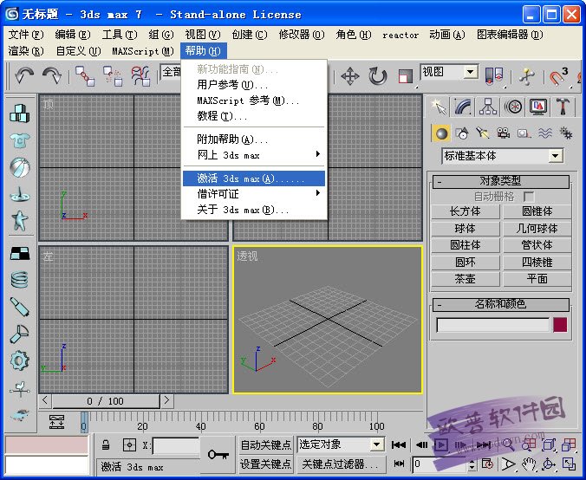Screen dimensions: 586x480
Task: Click the reactor ball icon in left toolbar
Action: 19,167
